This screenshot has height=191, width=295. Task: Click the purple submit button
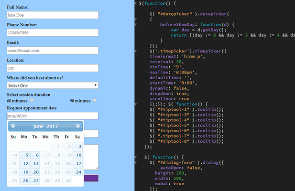91,178
